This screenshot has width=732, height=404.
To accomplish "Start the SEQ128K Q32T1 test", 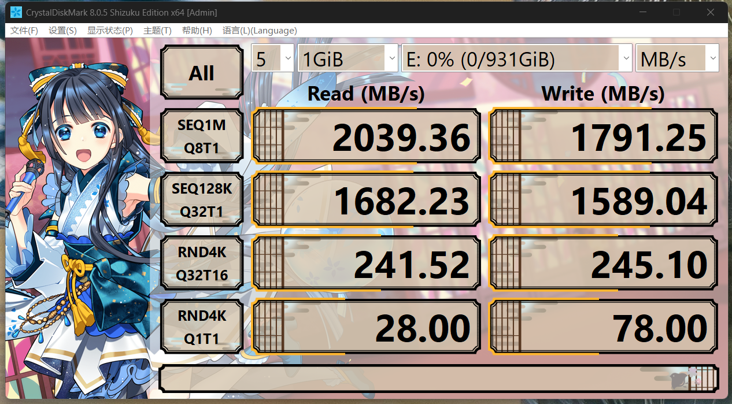I will tap(201, 199).
